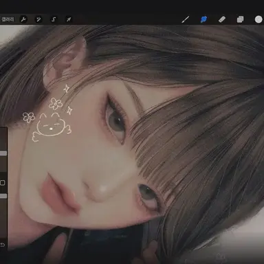Image resolution: width=264 pixels, height=264 pixels.
Task: Select the Brush tool
Action: click(x=186, y=19)
